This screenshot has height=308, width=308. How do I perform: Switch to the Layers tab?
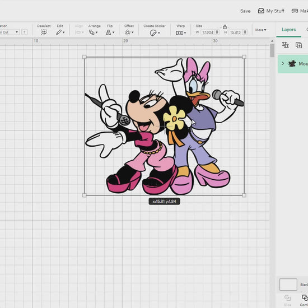pyautogui.click(x=288, y=30)
